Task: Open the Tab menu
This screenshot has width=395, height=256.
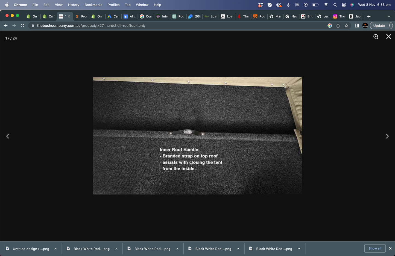Action: pyautogui.click(x=128, y=5)
